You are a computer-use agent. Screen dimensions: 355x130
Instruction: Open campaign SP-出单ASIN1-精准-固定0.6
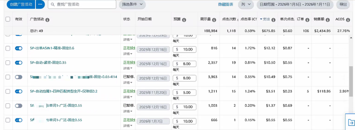pos(52,48)
